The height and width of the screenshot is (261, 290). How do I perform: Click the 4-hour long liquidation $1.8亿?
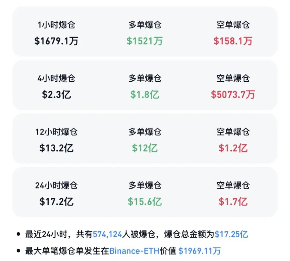[x=145, y=95]
